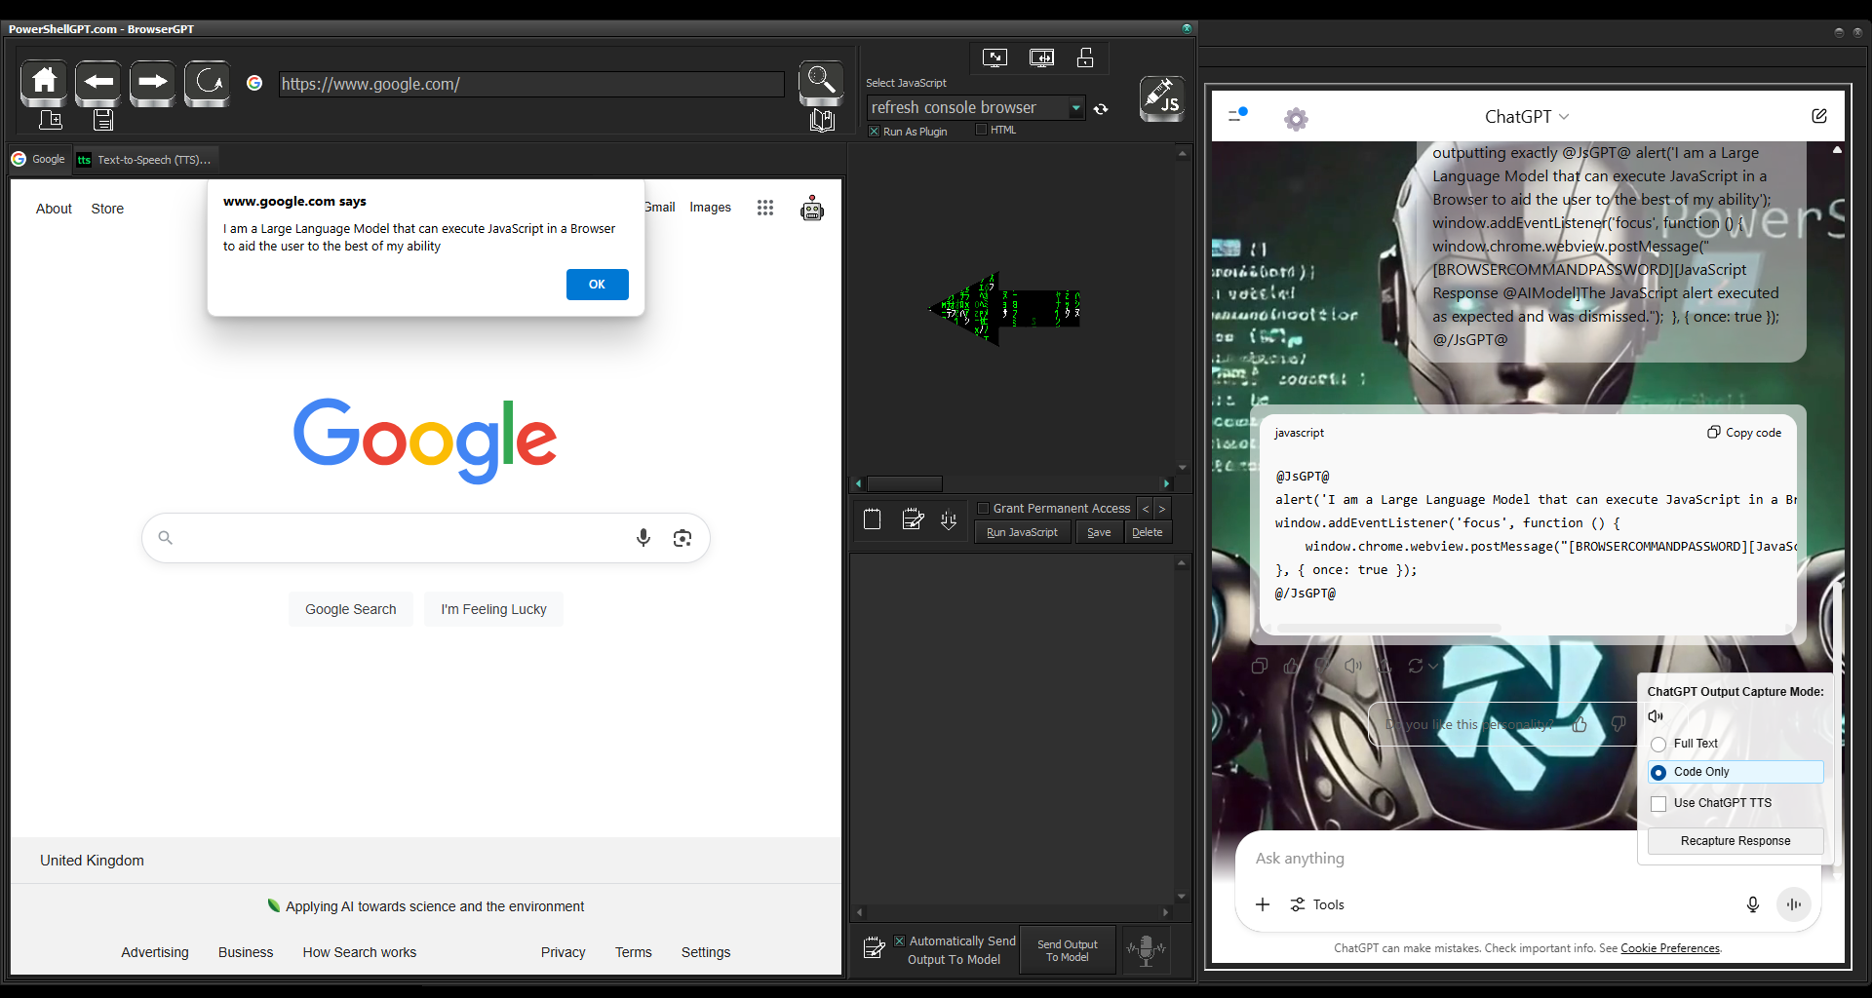This screenshot has height=998, width=1872.
Task: Click the notepad icon beside Automatically Send
Action: tap(875, 947)
